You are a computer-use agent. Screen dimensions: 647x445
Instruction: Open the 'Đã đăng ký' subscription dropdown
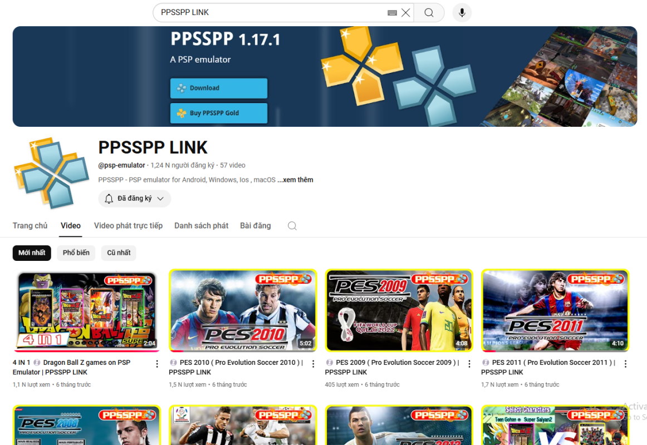tap(135, 199)
